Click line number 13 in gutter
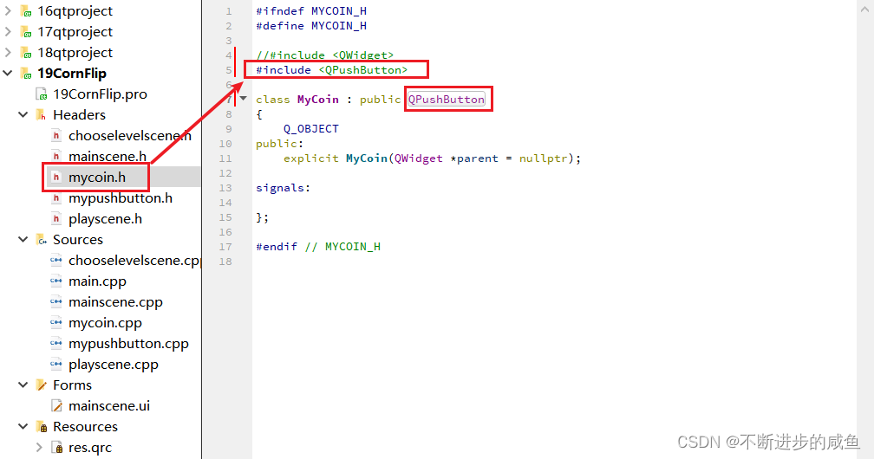This screenshot has width=874, height=459. coord(225,188)
